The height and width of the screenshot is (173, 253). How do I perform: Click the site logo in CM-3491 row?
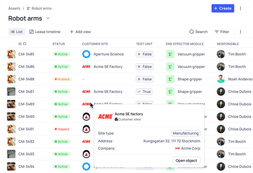click(86, 129)
